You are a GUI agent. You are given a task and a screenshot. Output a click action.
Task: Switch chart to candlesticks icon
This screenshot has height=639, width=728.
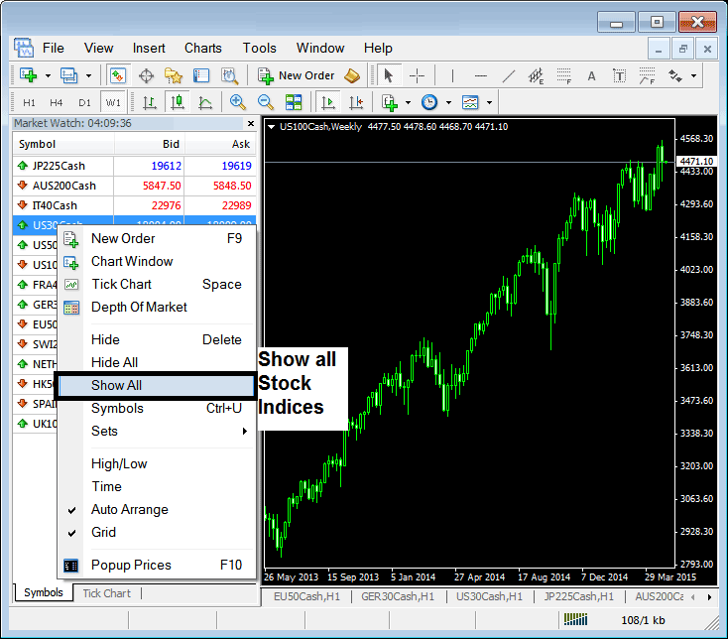point(178,102)
